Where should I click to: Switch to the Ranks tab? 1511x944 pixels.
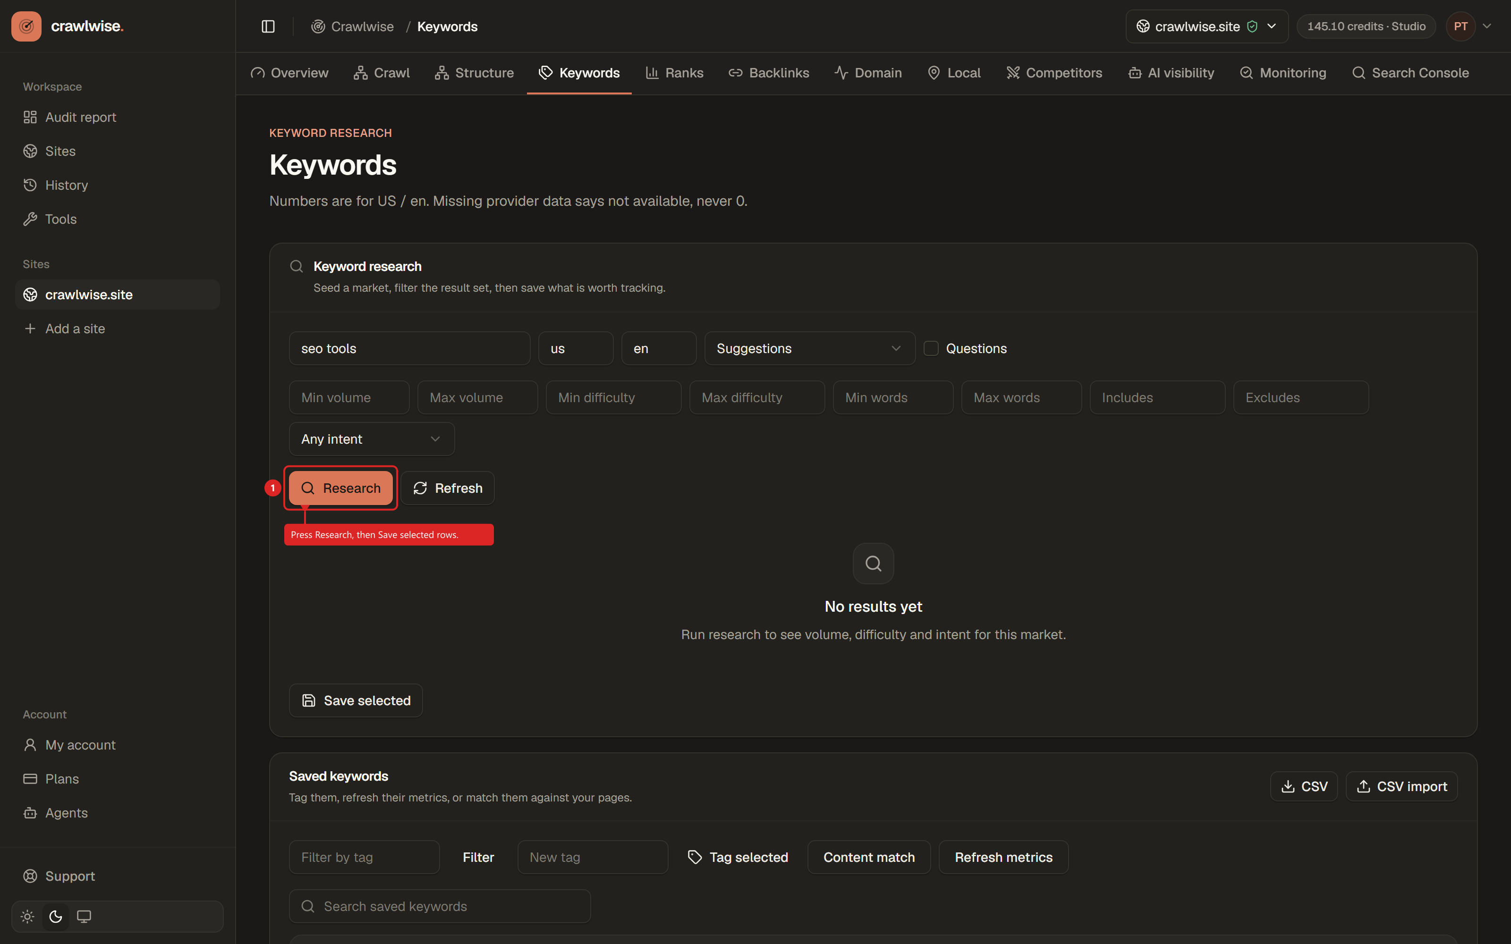(x=675, y=73)
